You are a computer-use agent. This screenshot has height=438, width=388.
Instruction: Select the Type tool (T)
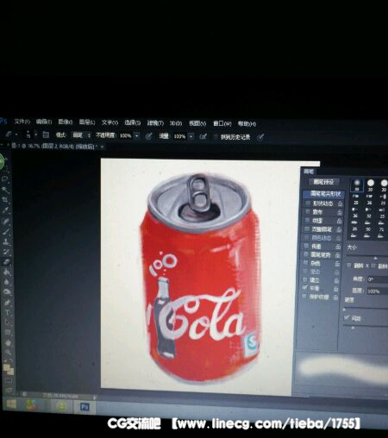click(8, 312)
